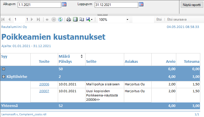Open the 100% zoom dropdown

pos(127,20)
